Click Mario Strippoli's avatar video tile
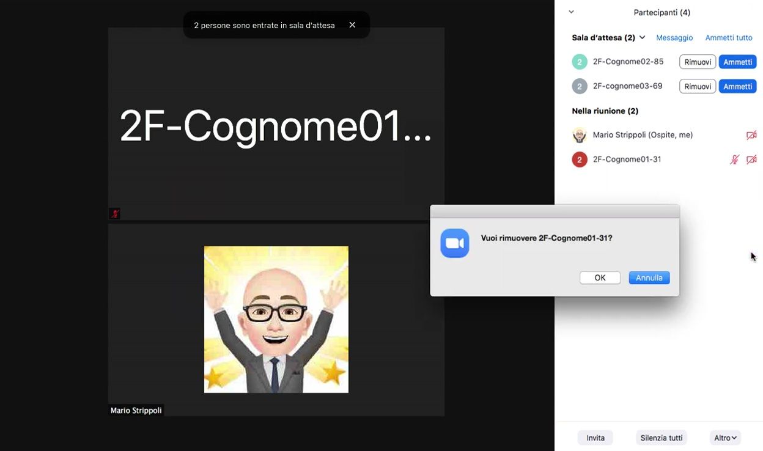The width and height of the screenshot is (763, 451). [x=276, y=320]
